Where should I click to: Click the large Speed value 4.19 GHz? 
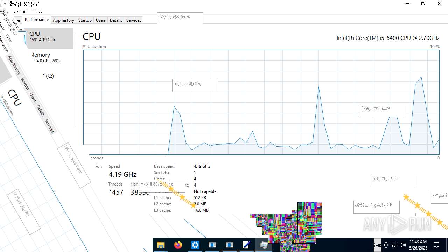pyautogui.click(x=122, y=174)
